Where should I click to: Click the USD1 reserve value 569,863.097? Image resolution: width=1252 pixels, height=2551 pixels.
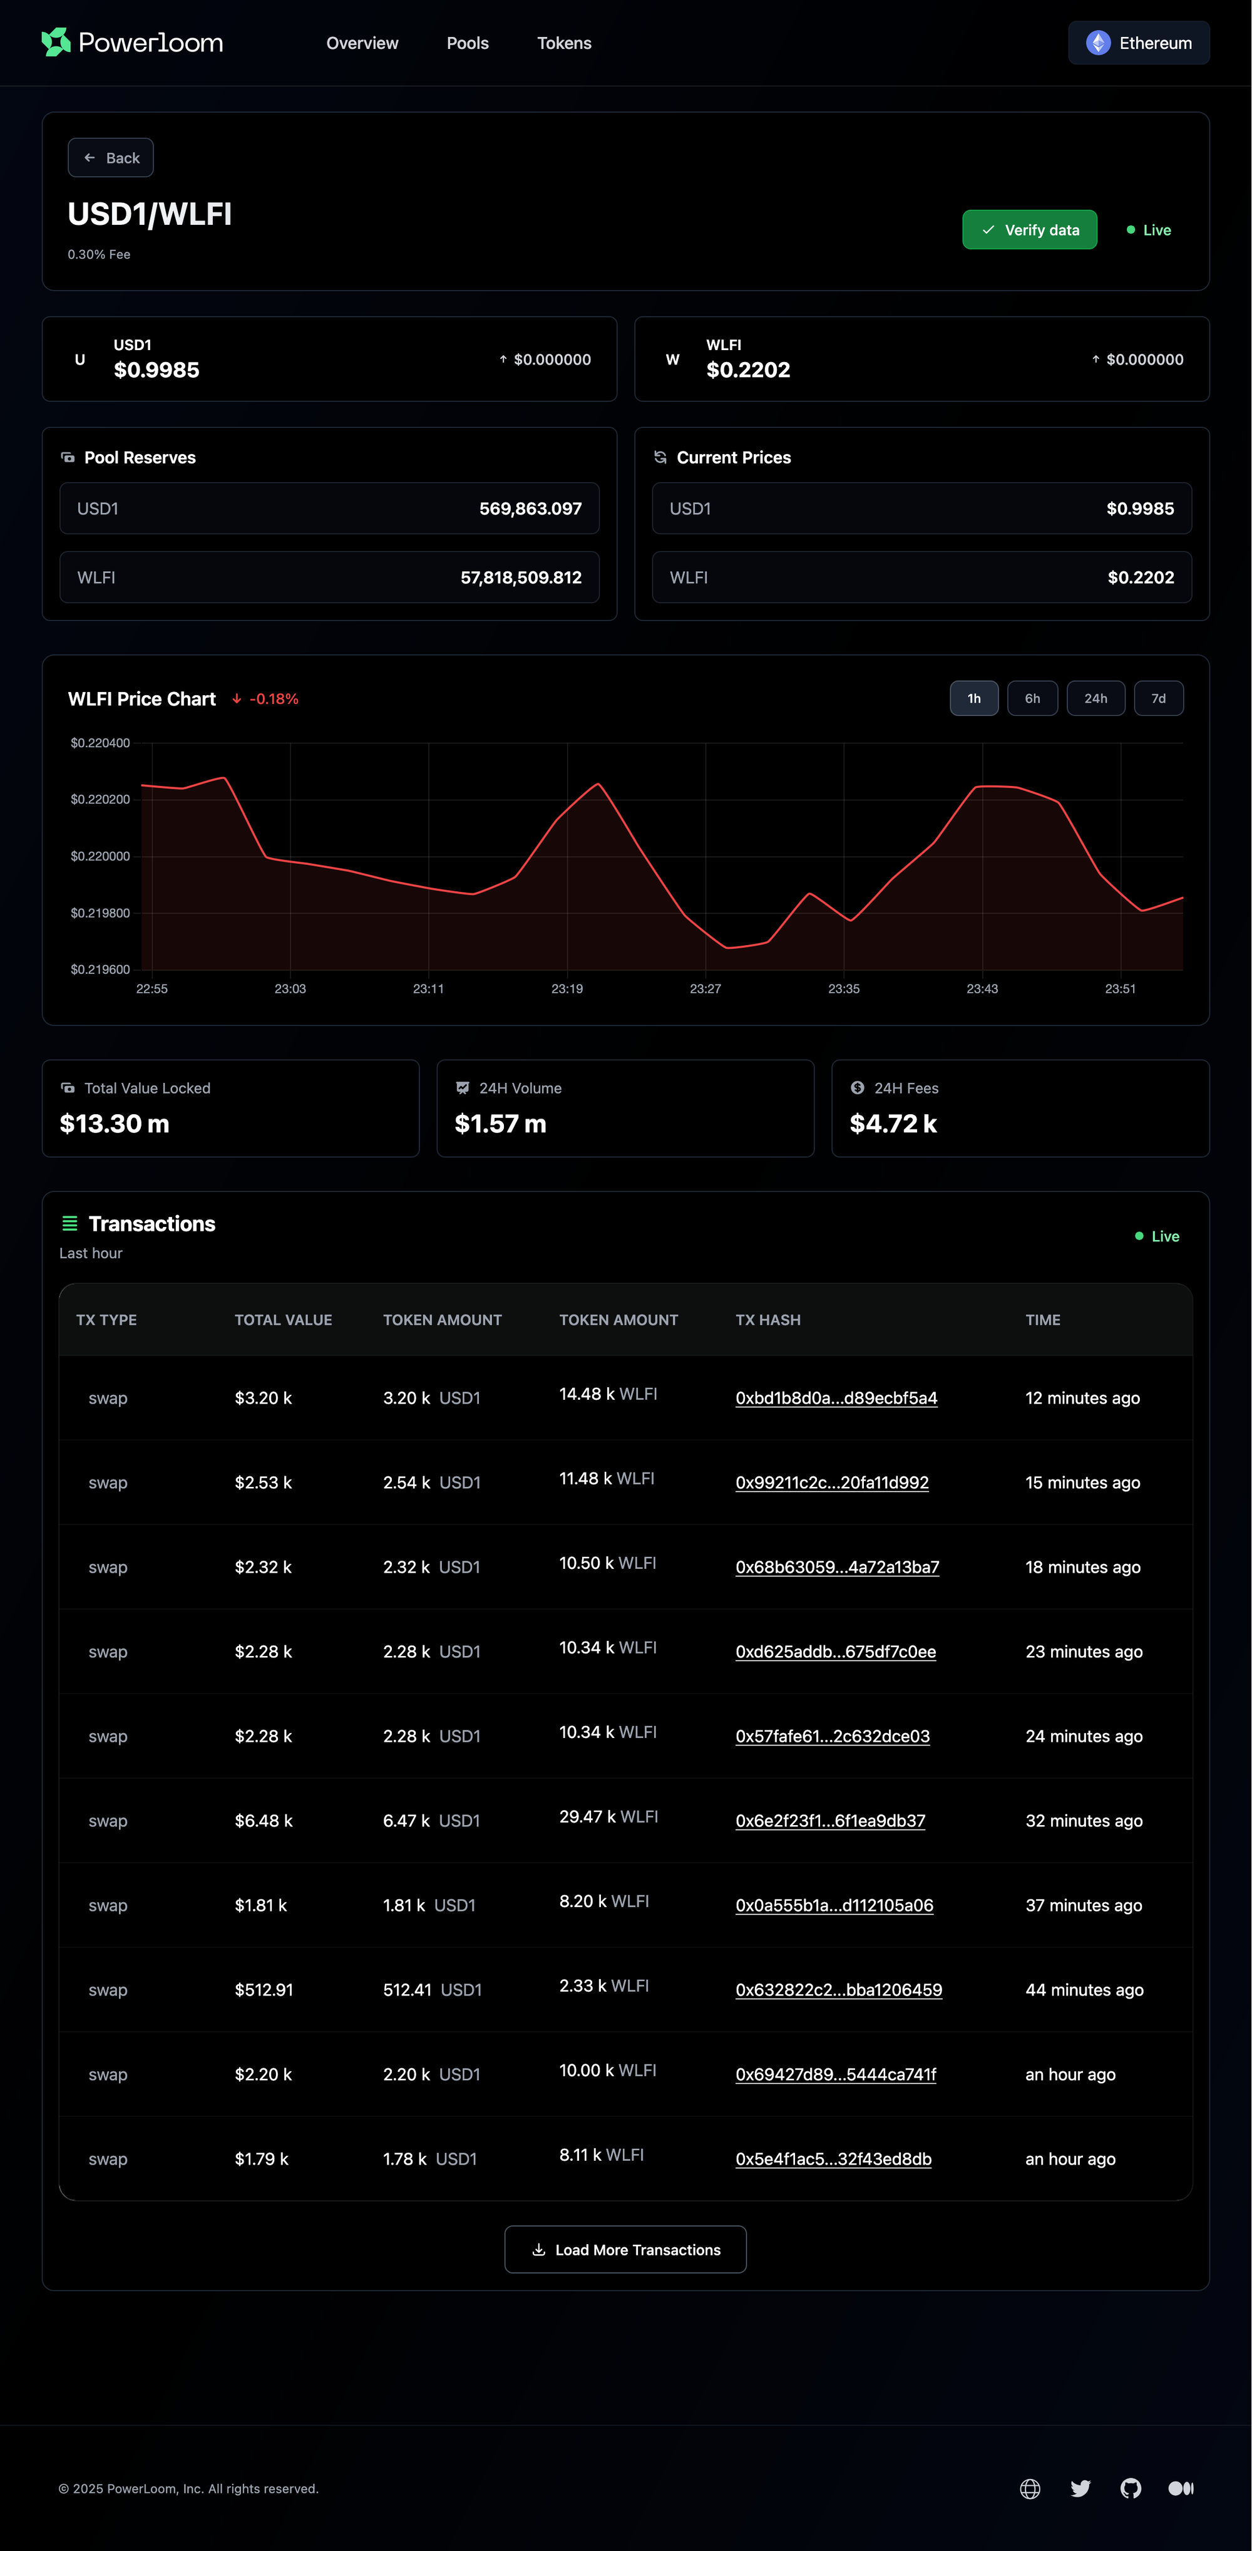click(x=530, y=509)
